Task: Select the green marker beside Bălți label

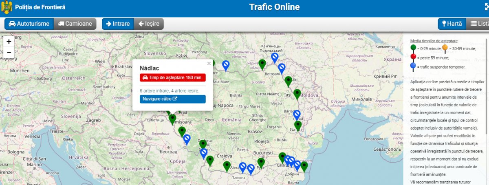Action: click(x=289, y=81)
